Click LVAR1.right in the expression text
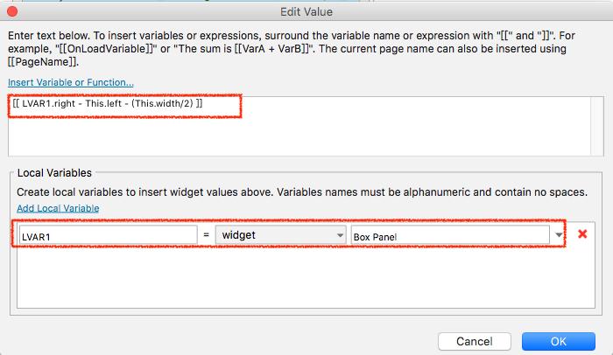613x355 pixels. tap(48, 103)
